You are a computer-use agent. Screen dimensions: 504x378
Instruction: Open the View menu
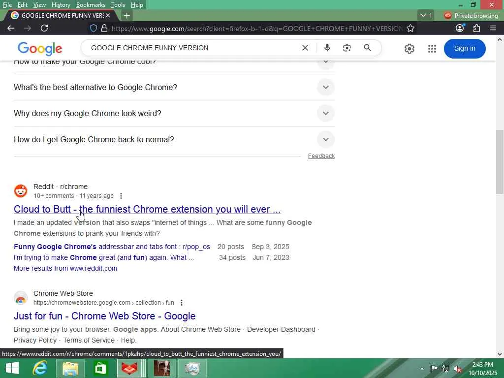tap(39, 5)
